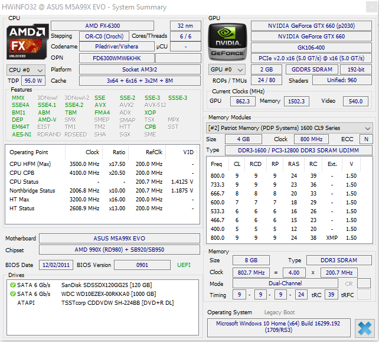
Task: Expand the Patriot Memory module dropdown
Action: coord(289,128)
